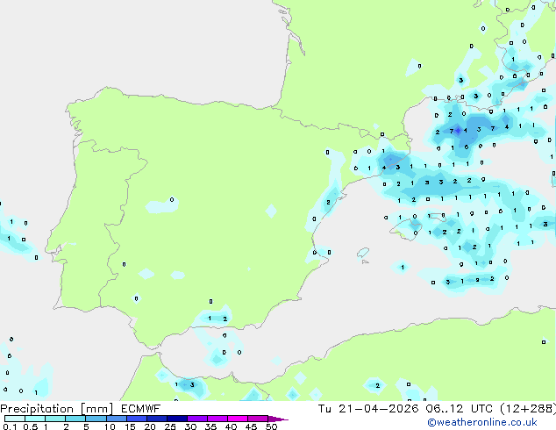
Task: Click the '20' legend scale label
Action: click(x=150, y=426)
